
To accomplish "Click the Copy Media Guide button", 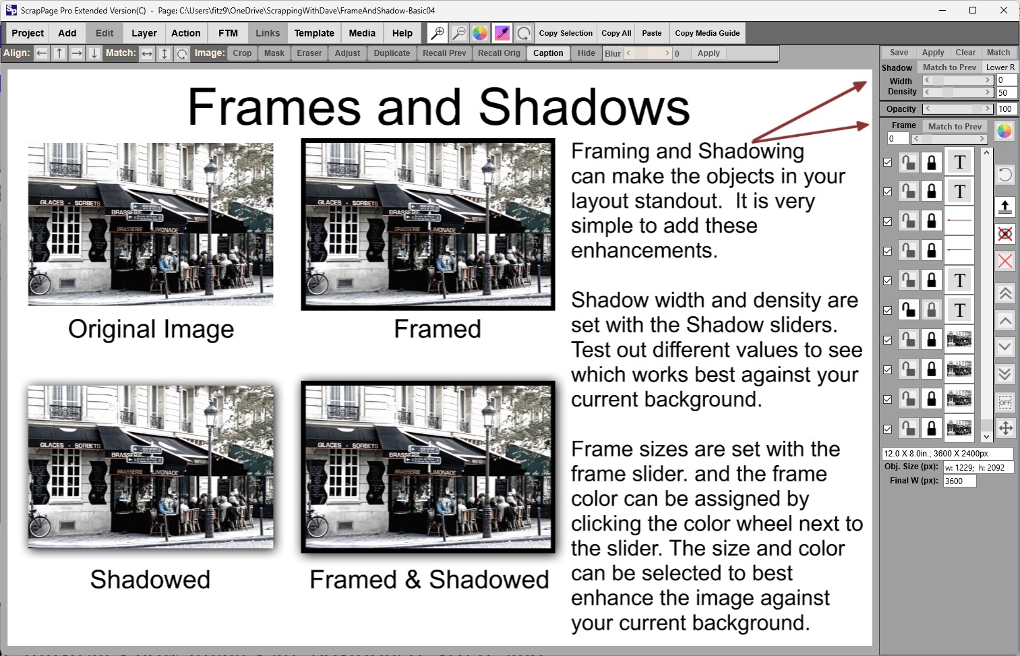I will pyautogui.click(x=707, y=33).
